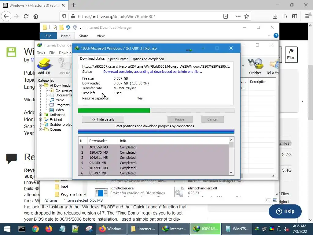Bookmark this page with star icon
This screenshot has width=313, height=235.
point(247,17)
